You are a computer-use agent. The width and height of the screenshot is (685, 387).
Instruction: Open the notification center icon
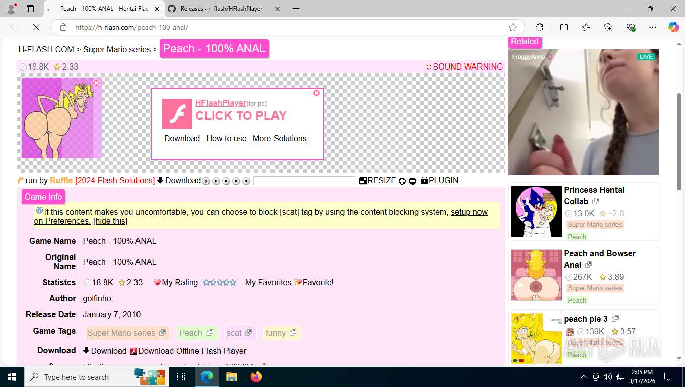(668, 377)
